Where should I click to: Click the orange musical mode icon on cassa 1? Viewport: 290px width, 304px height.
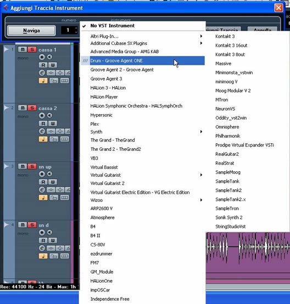(43, 81)
